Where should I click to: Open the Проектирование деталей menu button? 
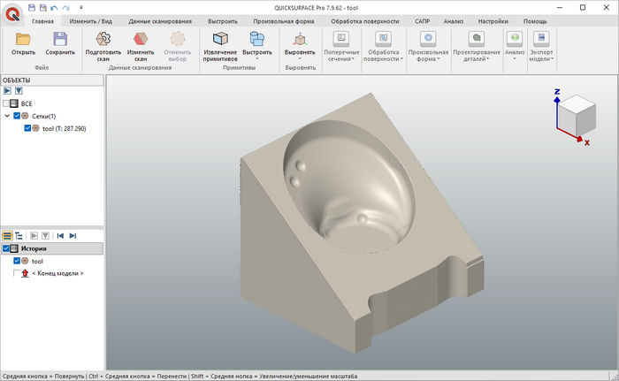(x=476, y=46)
